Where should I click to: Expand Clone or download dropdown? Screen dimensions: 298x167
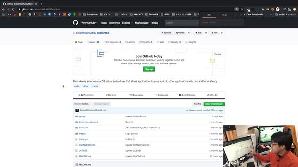[214, 104]
